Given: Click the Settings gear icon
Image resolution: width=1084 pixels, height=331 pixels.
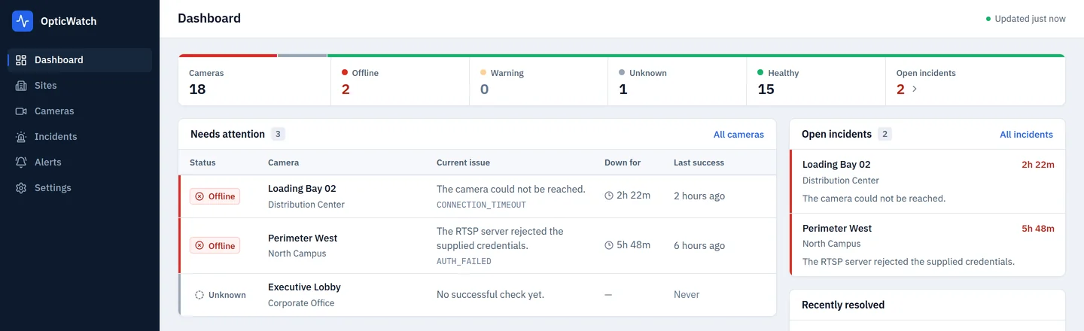Looking at the screenshot, I should tap(21, 188).
